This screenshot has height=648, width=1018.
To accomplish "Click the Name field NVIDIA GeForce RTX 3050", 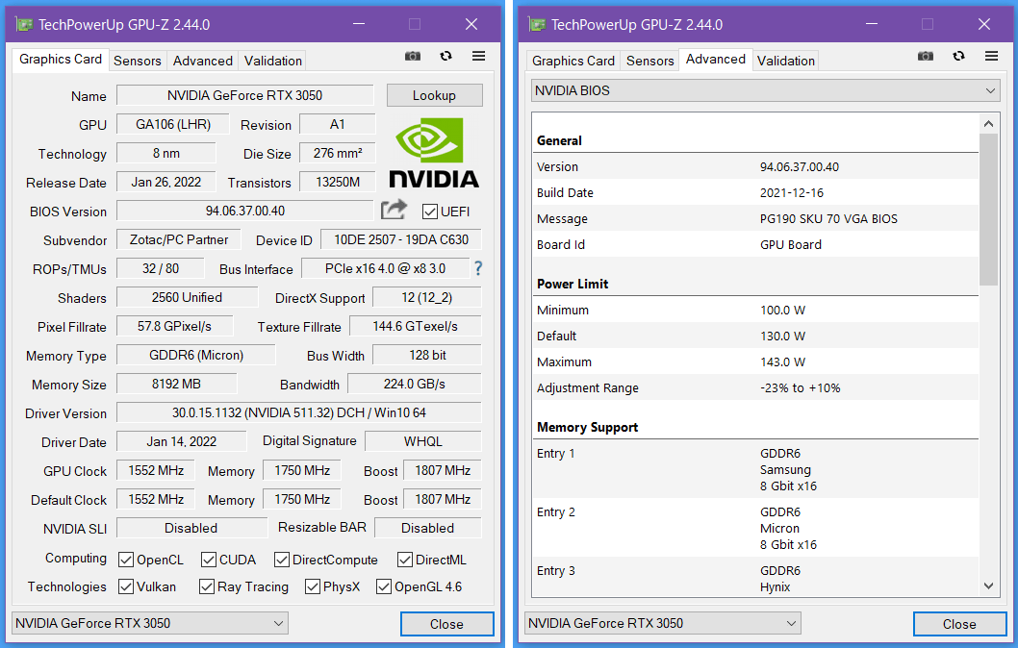I will [244, 95].
